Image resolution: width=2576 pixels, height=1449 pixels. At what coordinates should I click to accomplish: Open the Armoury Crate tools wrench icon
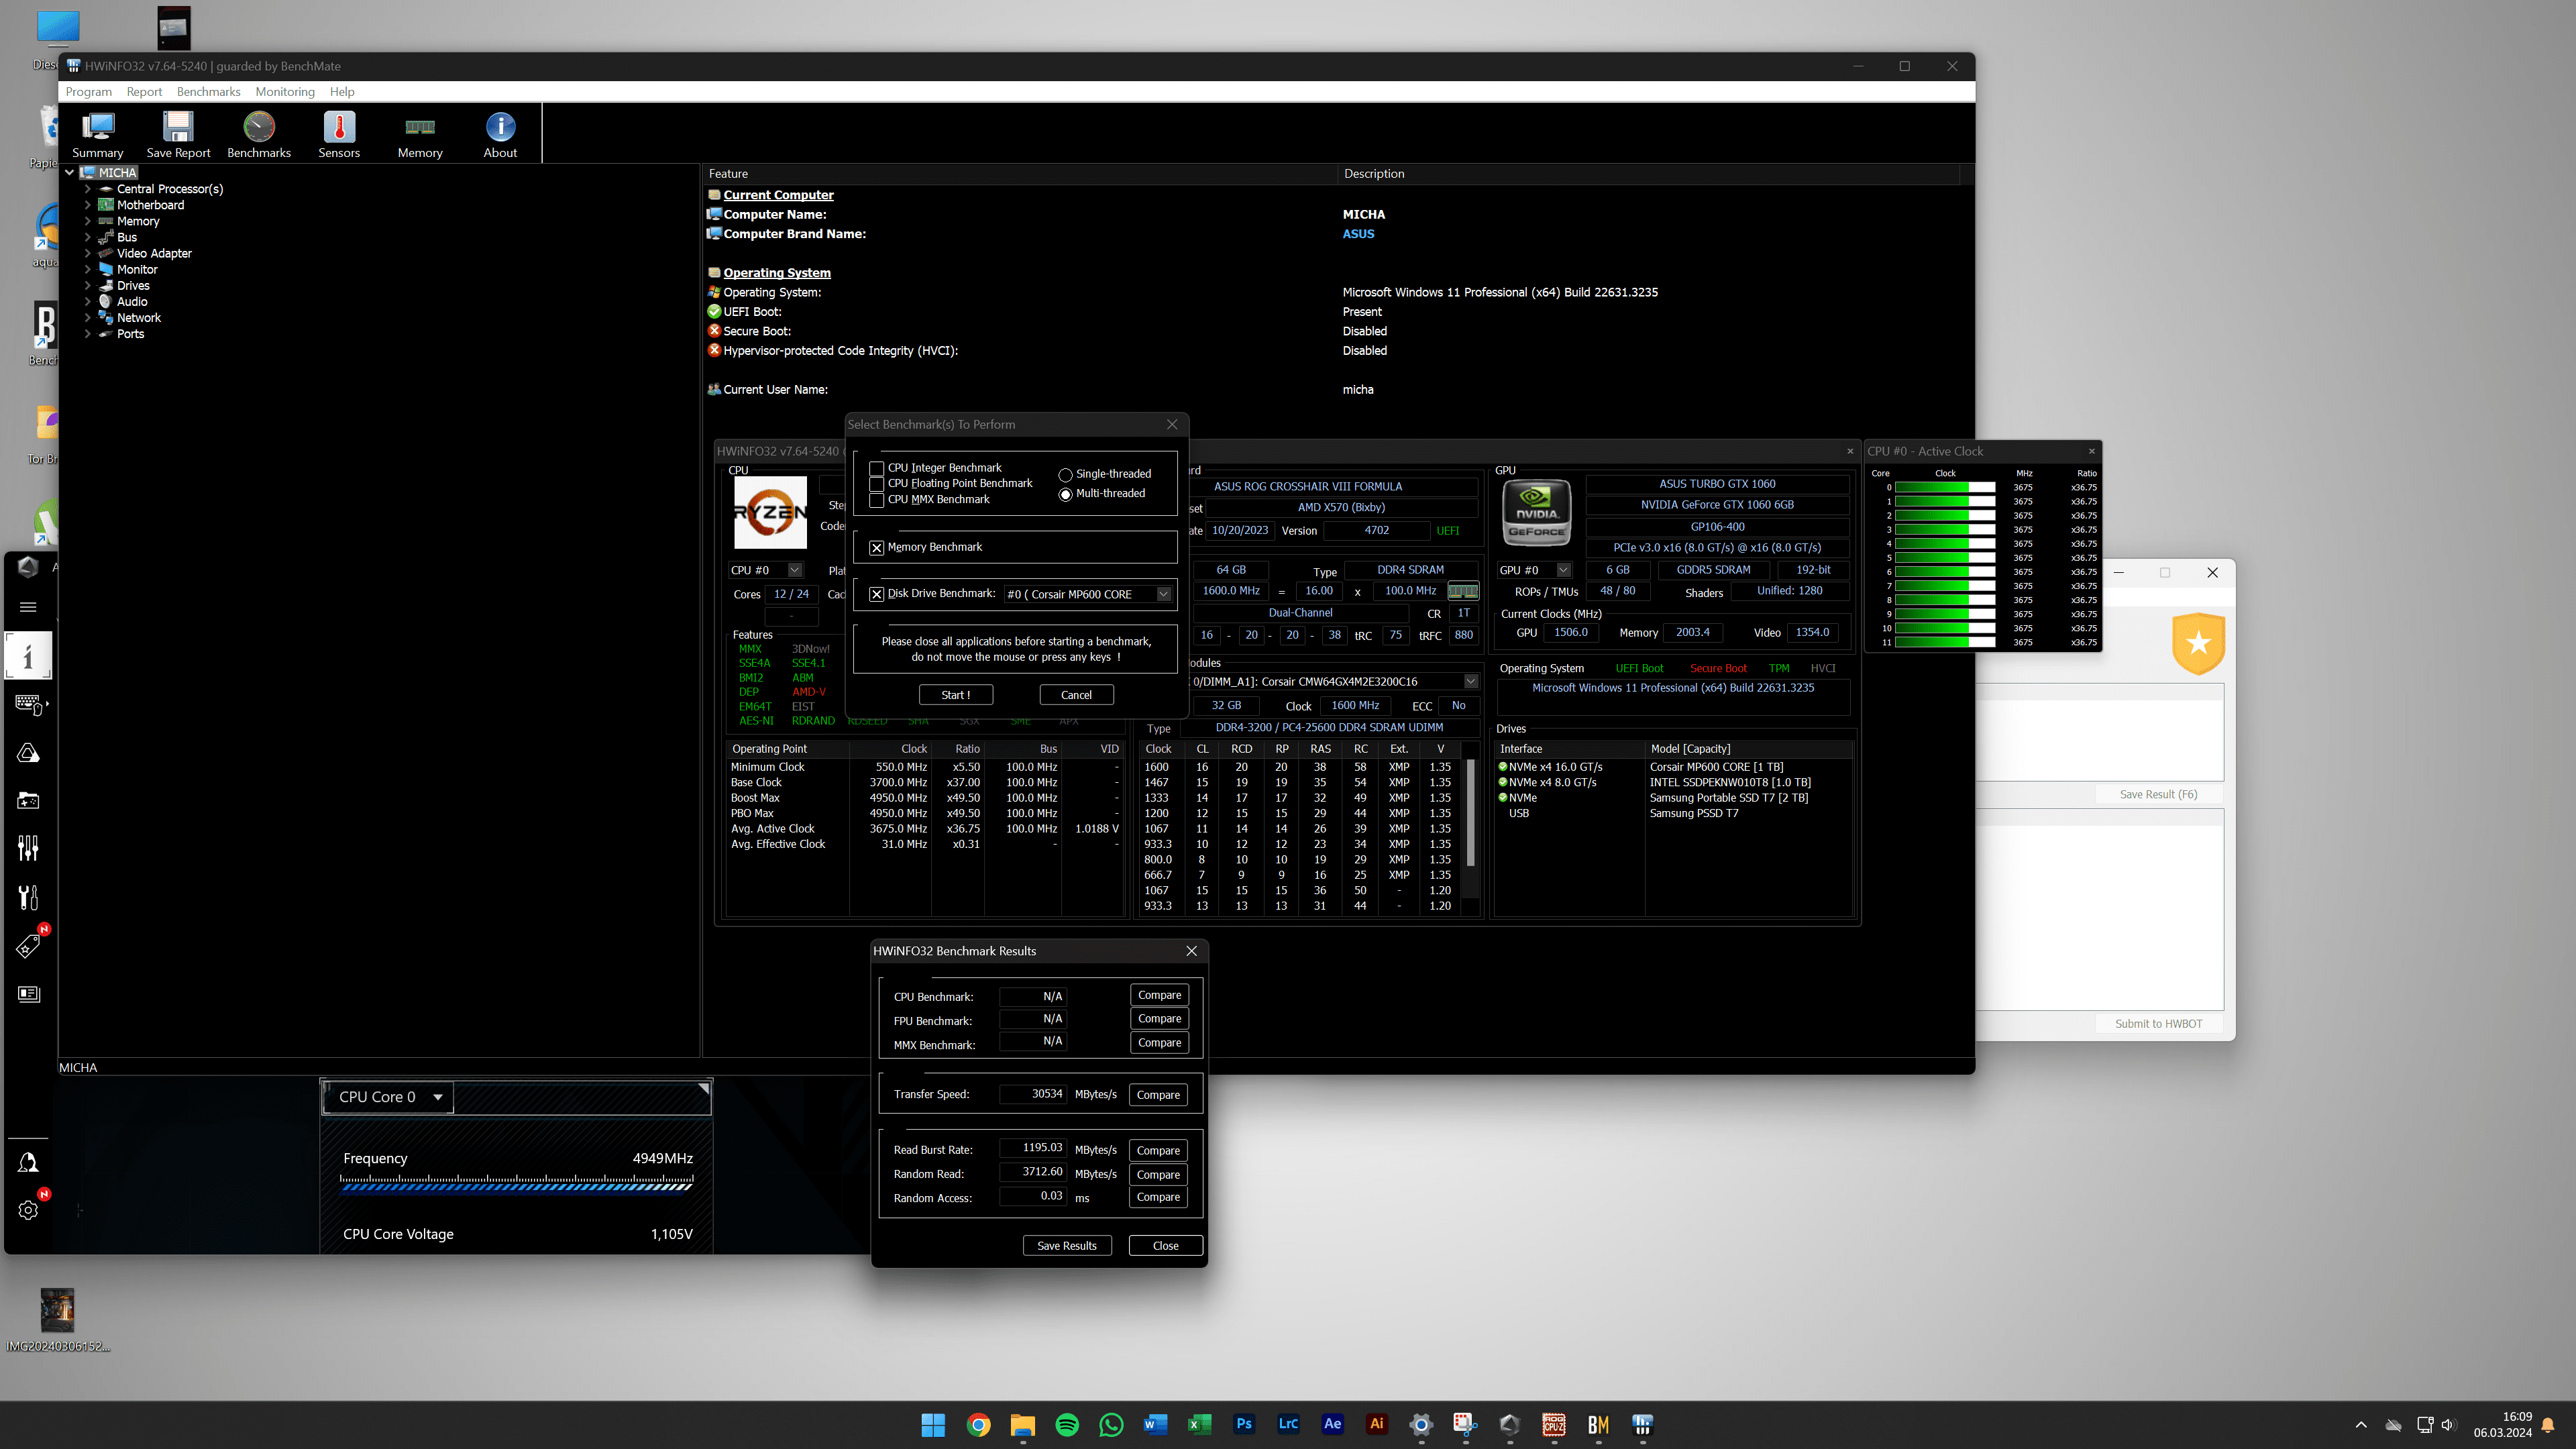28,897
